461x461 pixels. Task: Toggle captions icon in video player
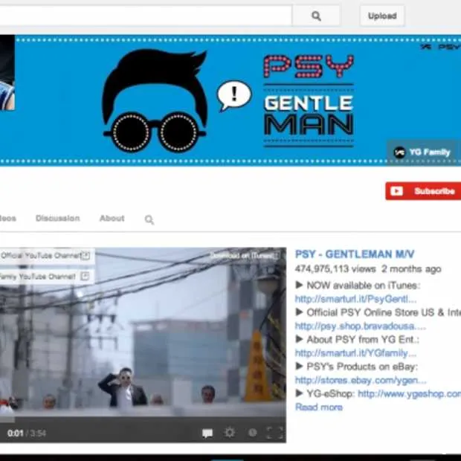pyautogui.click(x=207, y=433)
